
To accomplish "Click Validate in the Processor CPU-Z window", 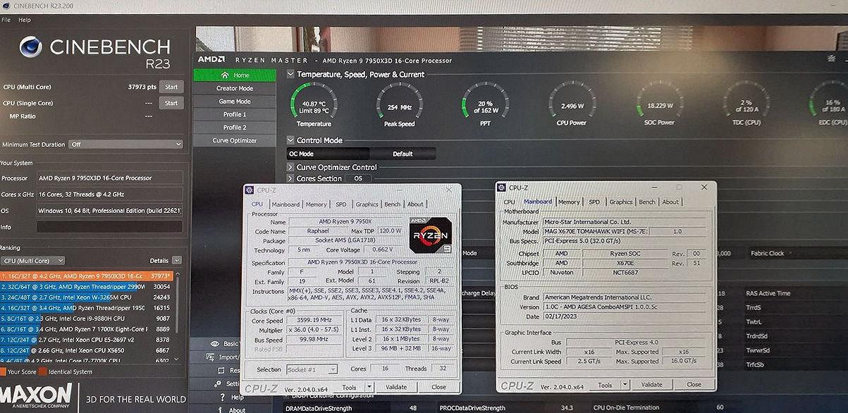I will tap(396, 387).
